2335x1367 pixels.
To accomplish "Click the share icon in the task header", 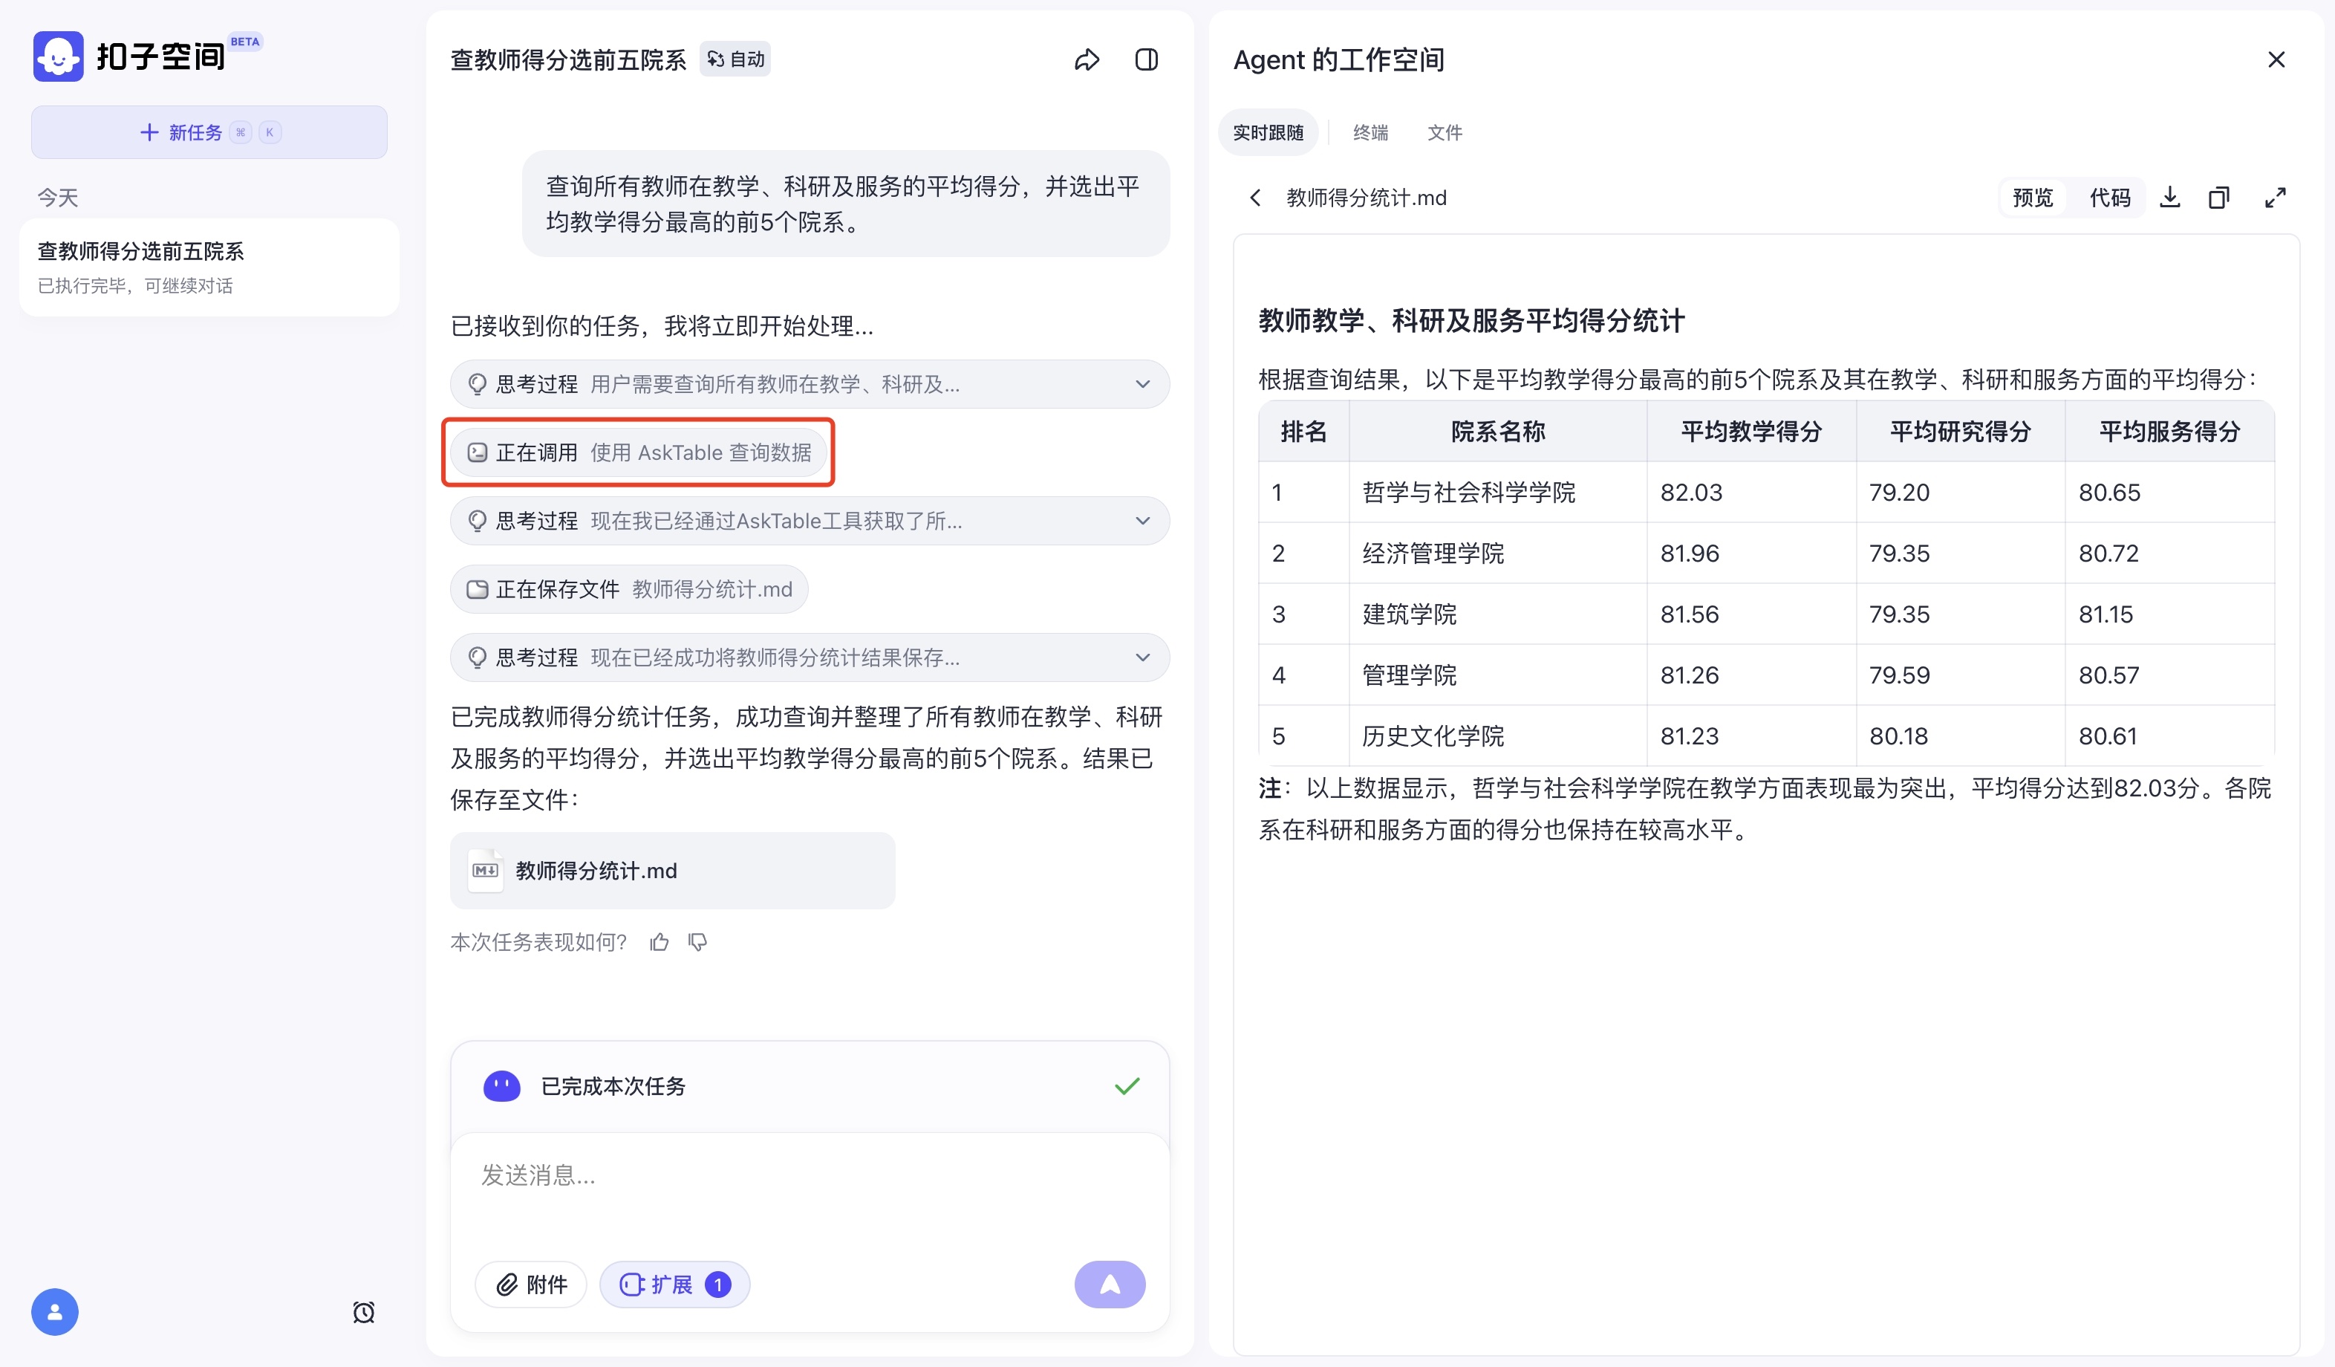I will tap(1087, 59).
